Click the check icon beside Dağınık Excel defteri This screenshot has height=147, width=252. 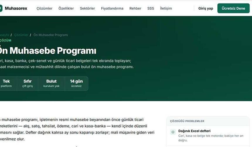(173, 132)
